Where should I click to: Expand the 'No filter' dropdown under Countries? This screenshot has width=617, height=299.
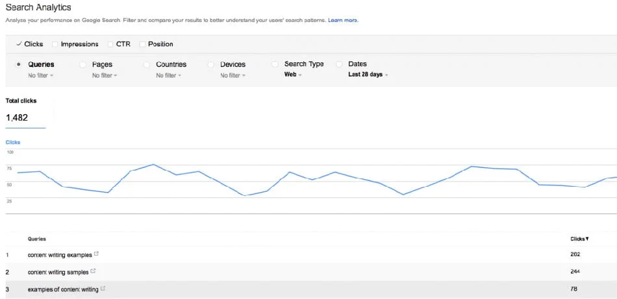pos(169,76)
